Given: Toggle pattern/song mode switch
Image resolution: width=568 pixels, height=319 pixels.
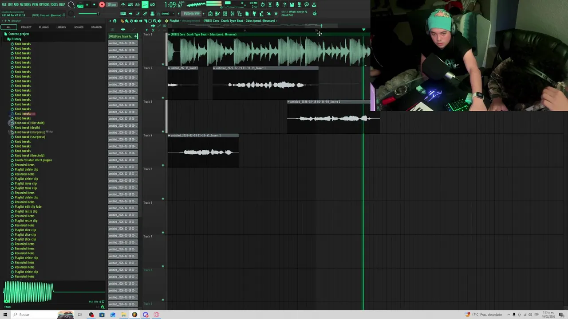Looking at the screenshot, I should point(80,5).
